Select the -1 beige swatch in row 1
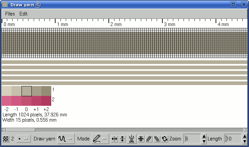This screenshot has height=147, width=249. tap(17, 91)
